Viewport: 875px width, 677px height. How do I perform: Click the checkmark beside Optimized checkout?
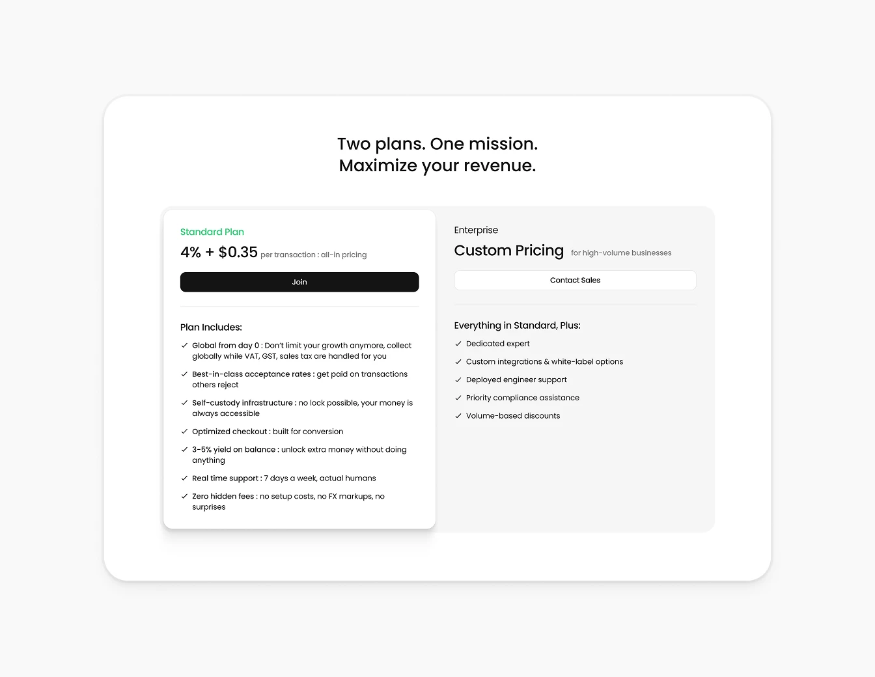tap(184, 431)
